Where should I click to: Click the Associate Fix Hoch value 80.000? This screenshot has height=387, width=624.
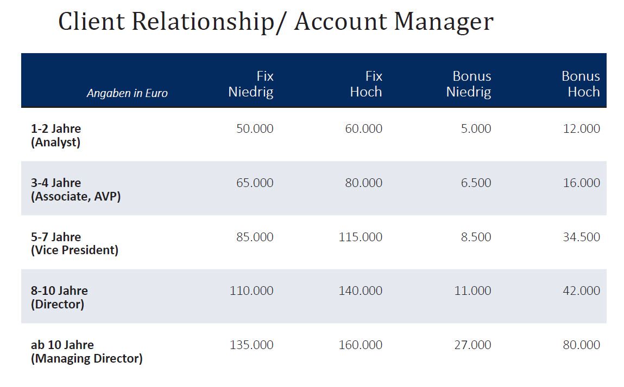pos(363,183)
